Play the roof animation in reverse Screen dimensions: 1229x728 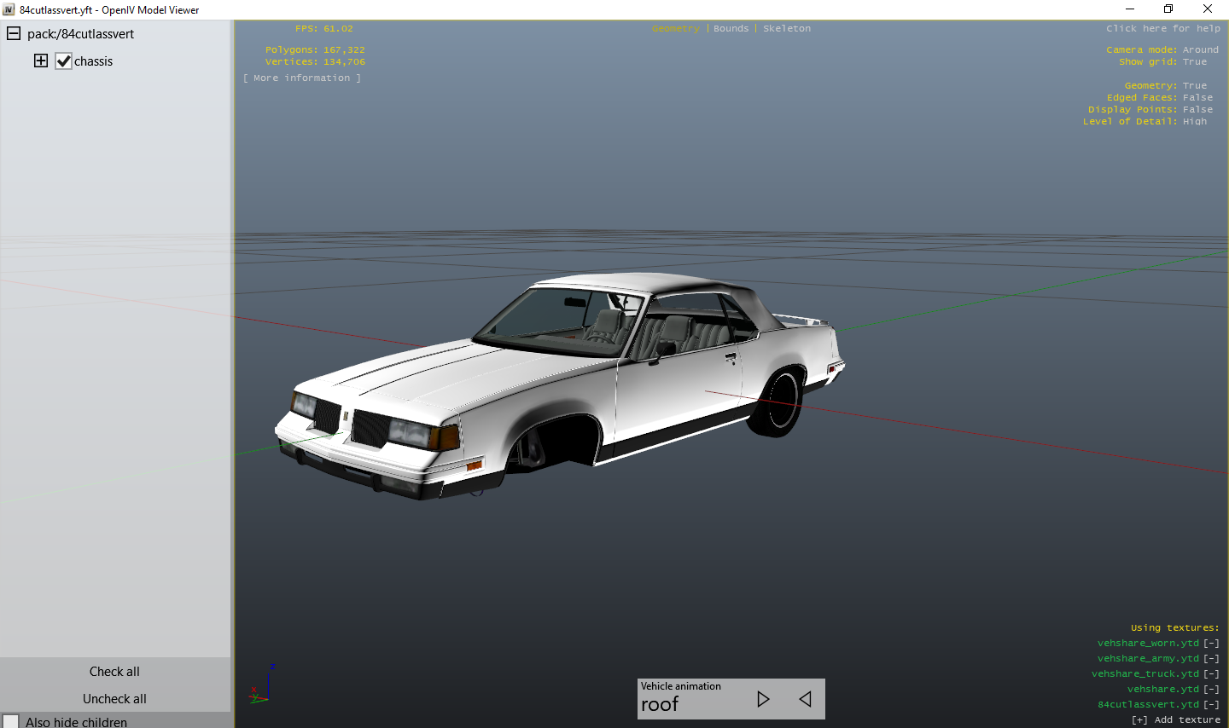coord(805,699)
